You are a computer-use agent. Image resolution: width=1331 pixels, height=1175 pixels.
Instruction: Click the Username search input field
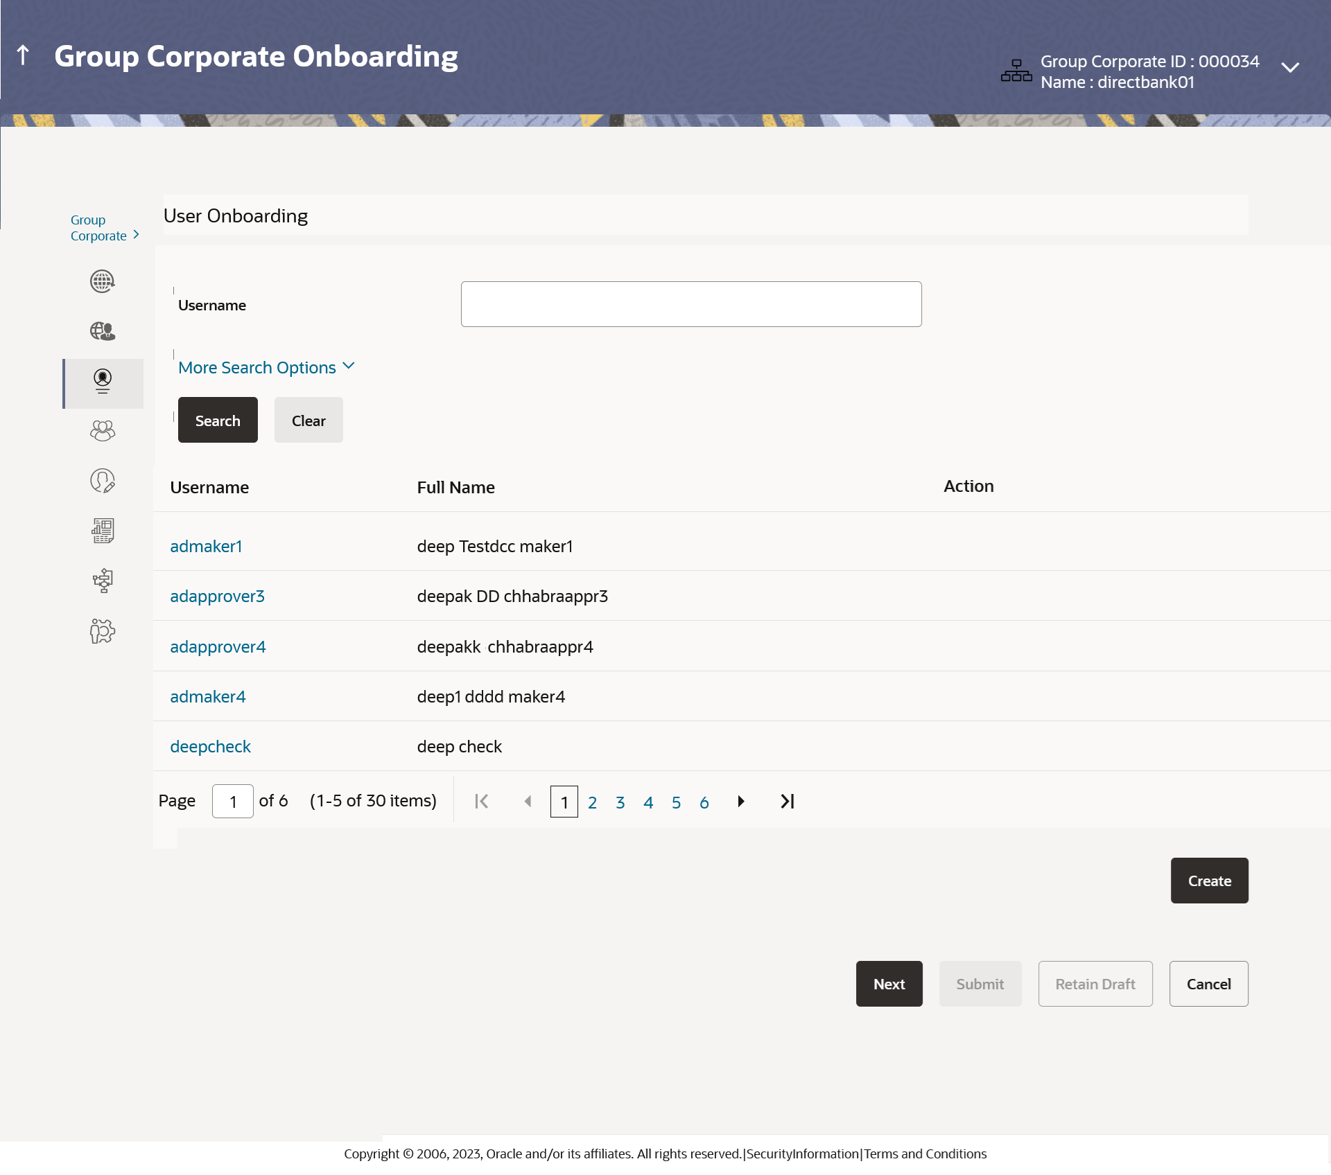(x=690, y=304)
